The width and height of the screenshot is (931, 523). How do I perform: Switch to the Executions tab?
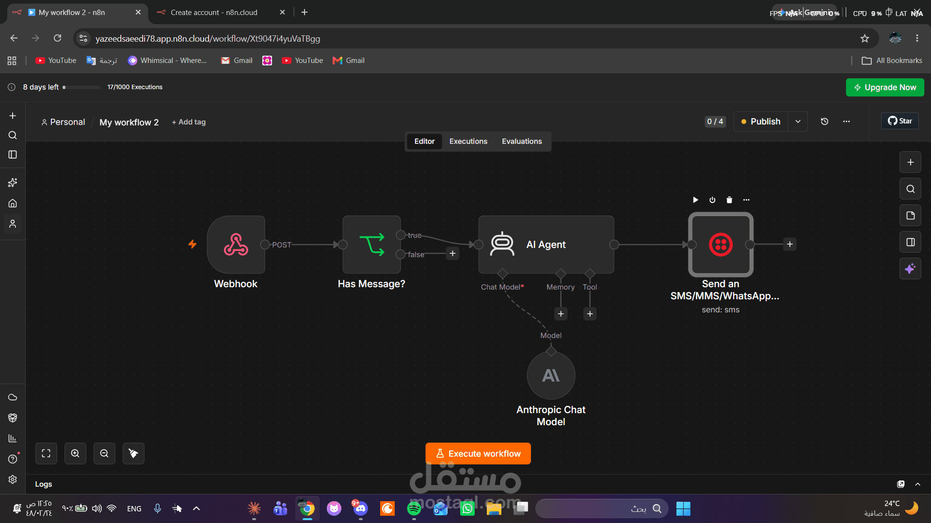coord(468,141)
